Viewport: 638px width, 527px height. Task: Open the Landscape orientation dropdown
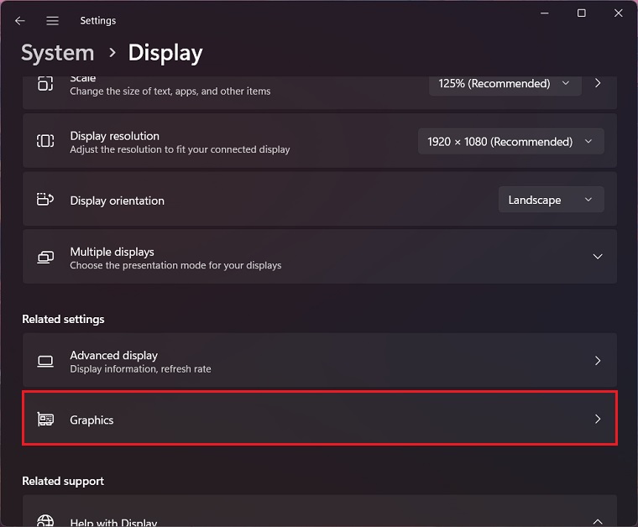[550, 200]
